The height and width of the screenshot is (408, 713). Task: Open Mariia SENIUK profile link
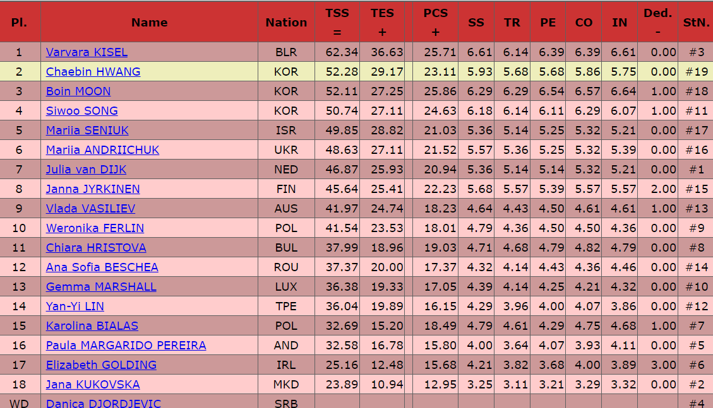[87, 131]
